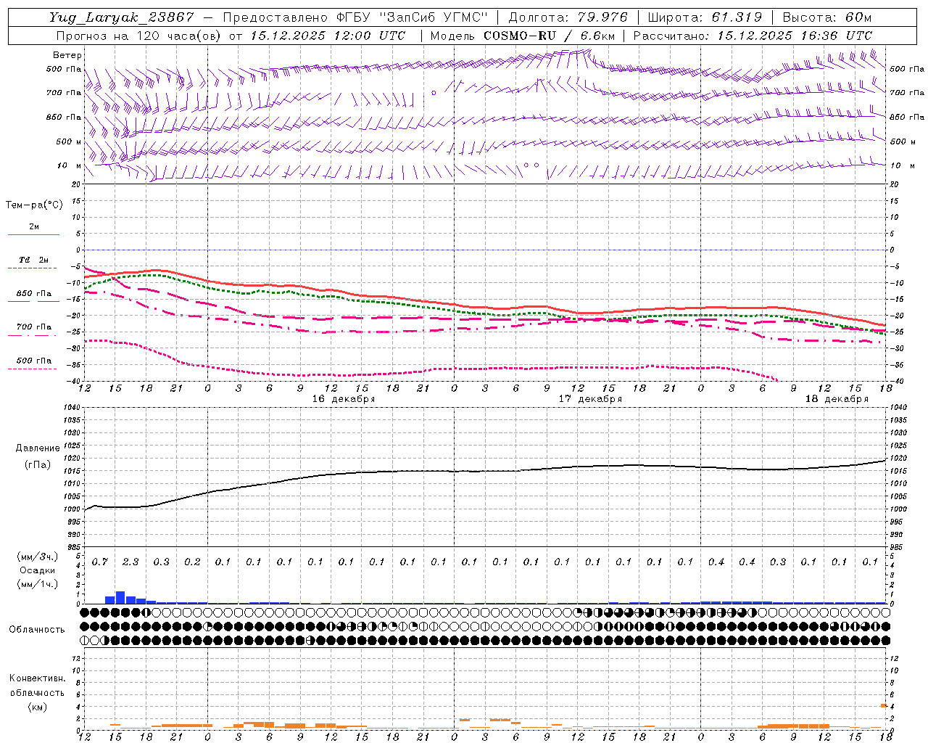Click the 3-hour precipitation value 0.7
The height and width of the screenshot is (743, 928).
[100, 562]
